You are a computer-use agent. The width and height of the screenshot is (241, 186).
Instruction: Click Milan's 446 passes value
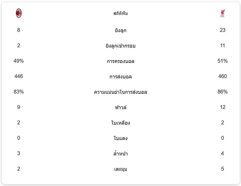(x=19, y=76)
